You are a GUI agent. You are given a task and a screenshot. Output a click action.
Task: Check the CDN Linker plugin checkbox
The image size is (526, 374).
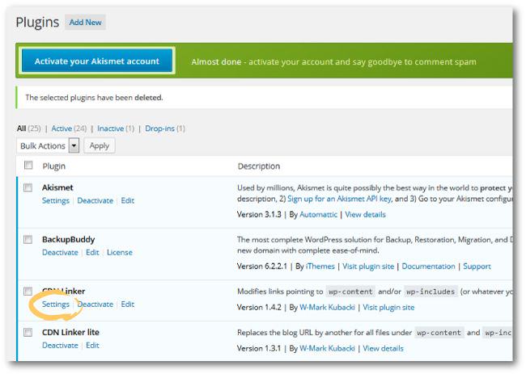point(28,292)
